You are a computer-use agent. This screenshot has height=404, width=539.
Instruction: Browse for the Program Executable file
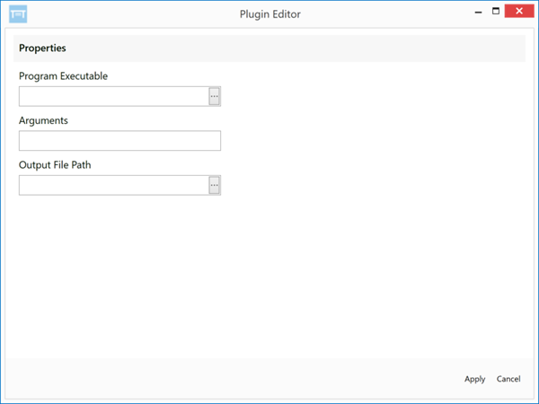pos(214,96)
